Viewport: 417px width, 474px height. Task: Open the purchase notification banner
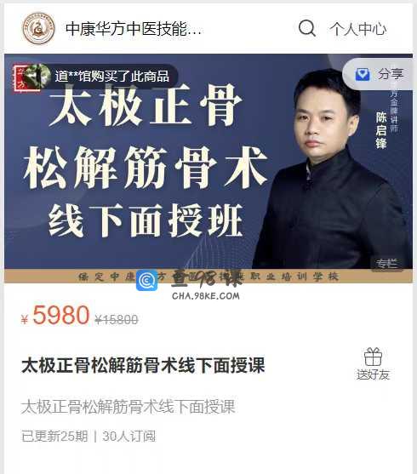tap(95, 77)
